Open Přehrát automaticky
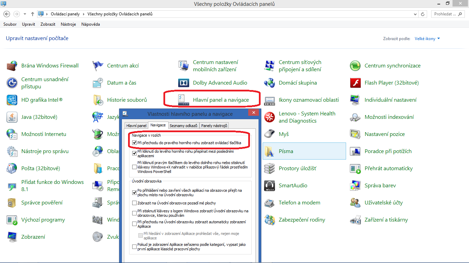Viewport: 469px width, 263px height. 381,168
